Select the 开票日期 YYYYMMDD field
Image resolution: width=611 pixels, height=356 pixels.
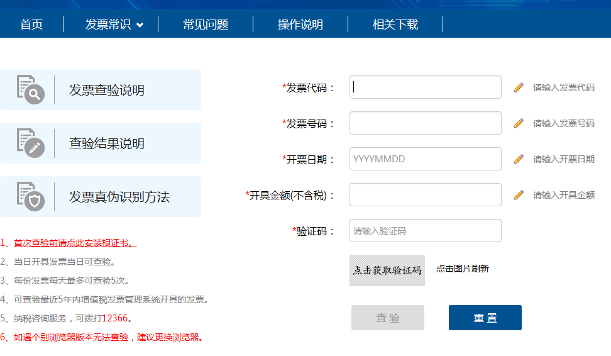pos(426,159)
